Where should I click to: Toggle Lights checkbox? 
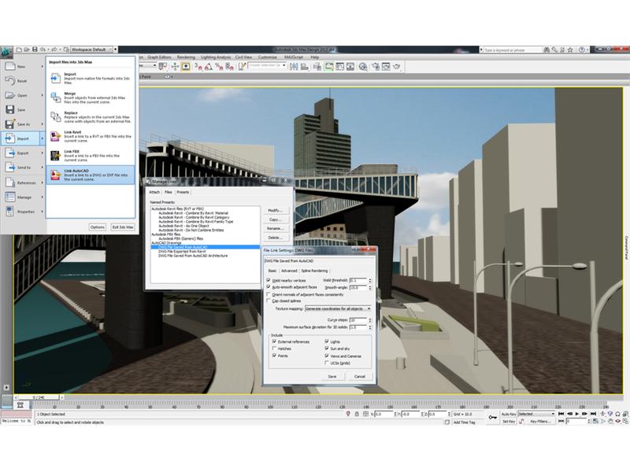pos(327,341)
